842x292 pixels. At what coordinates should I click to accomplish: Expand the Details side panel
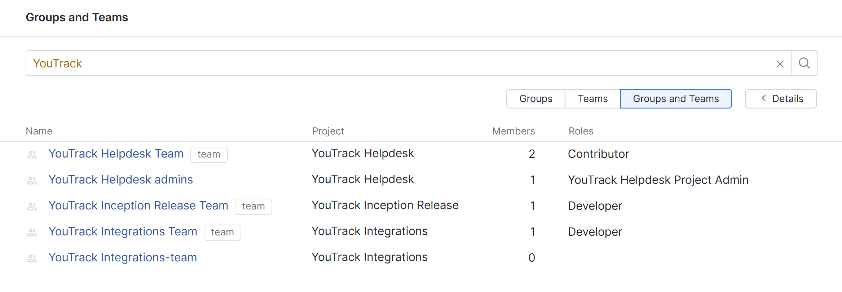click(781, 99)
